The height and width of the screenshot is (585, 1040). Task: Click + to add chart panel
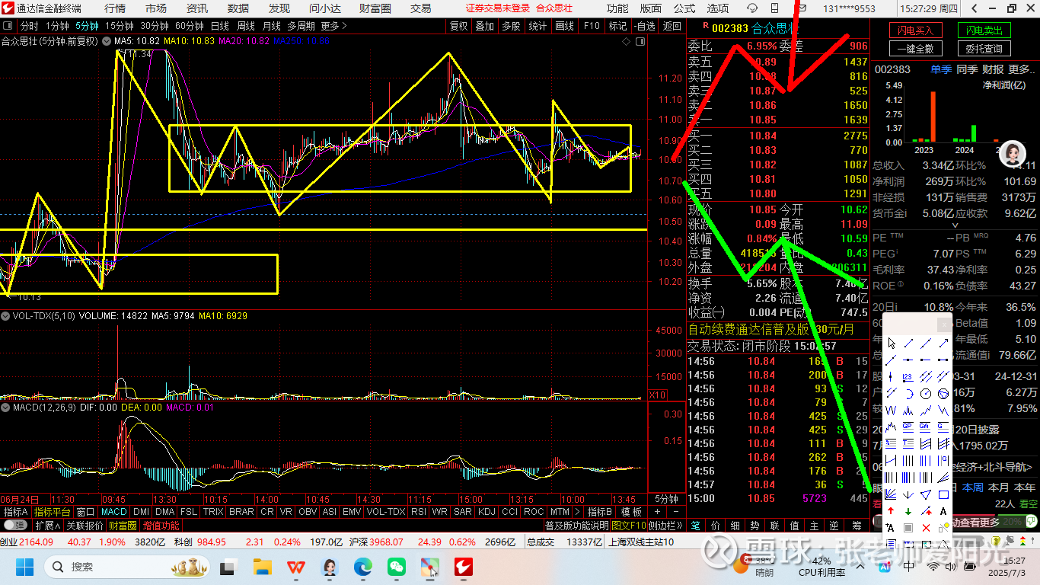tap(658, 512)
